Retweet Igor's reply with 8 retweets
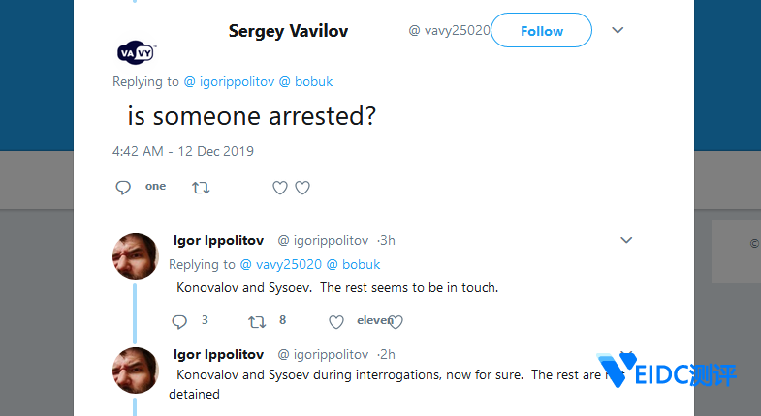Image resolution: width=761 pixels, height=416 pixels. (258, 321)
